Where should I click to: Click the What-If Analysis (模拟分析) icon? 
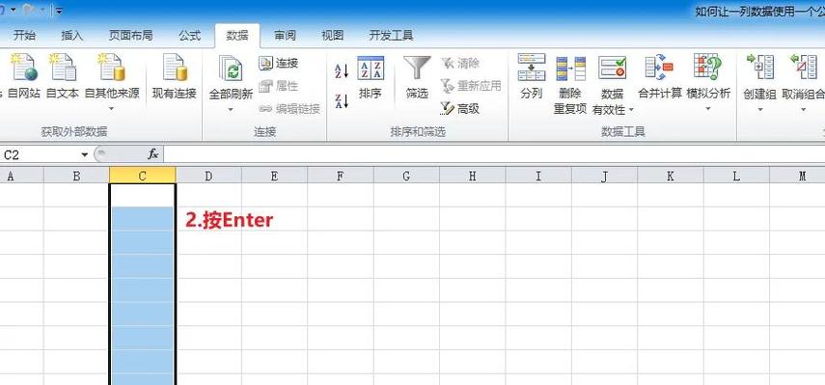(708, 68)
